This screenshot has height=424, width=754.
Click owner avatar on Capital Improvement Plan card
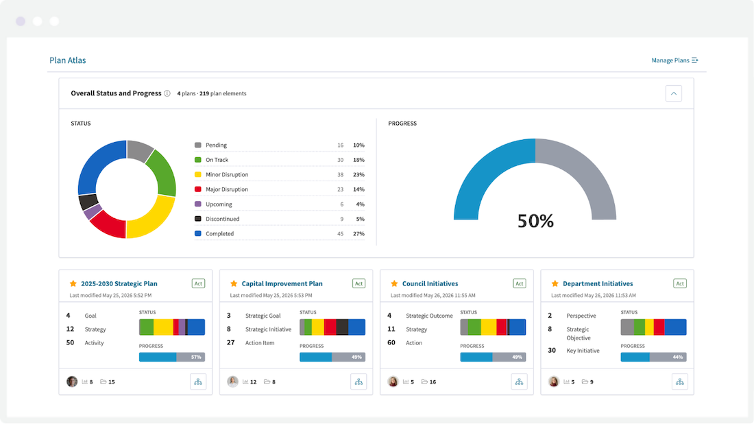point(233,381)
